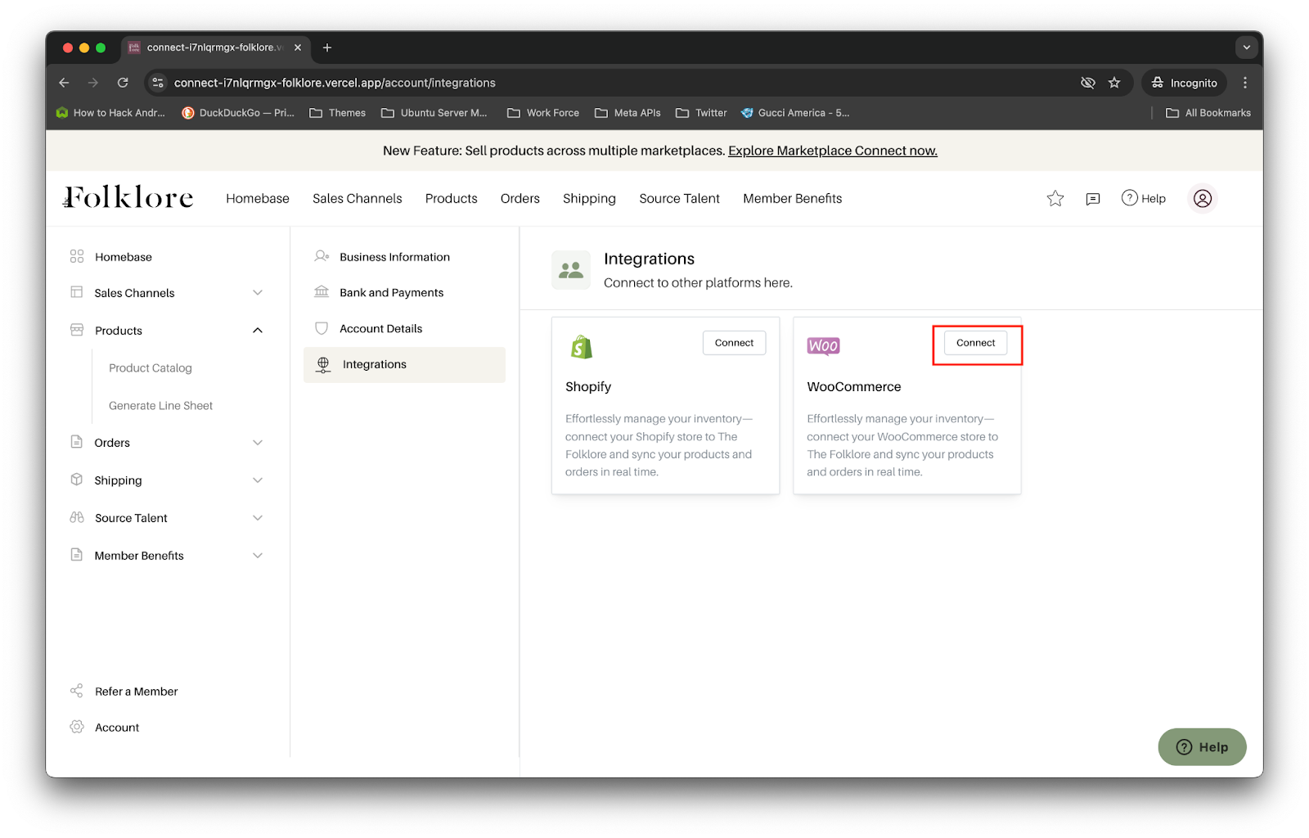This screenshot has height=838, width=1309.
Task: Click the Shopify bag logo
Action: click(582, 347)
